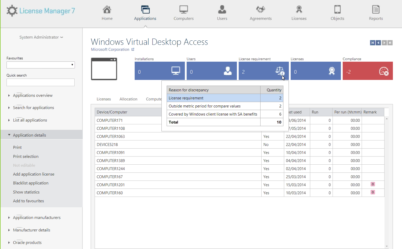
Task: Expand Applications overview section
Action: 32,95
